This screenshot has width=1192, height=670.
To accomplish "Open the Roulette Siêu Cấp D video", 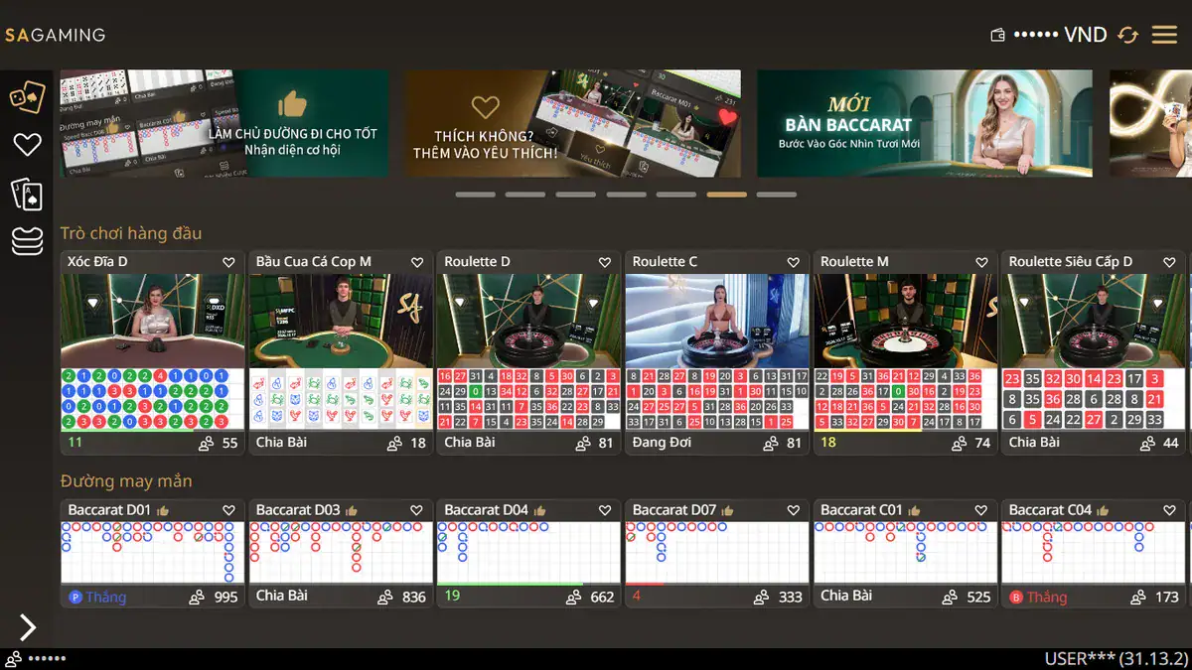I will [x=1094, y=321].
